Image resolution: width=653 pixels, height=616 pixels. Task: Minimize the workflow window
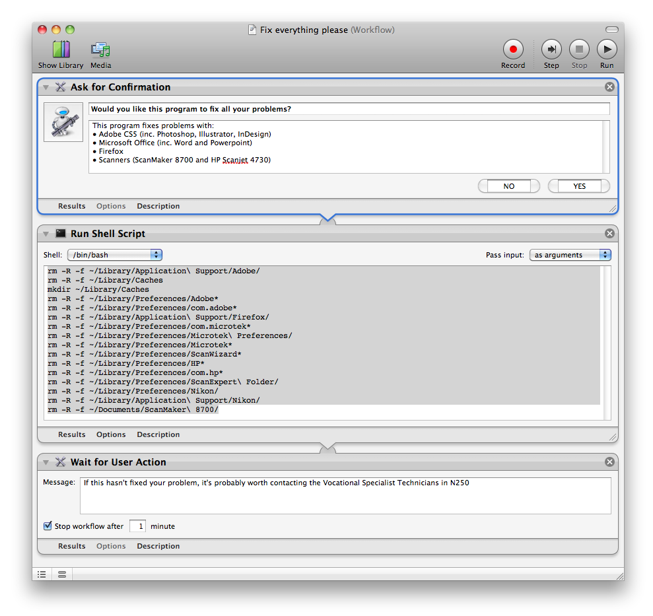pyautogui.click(x=56, y=30)
